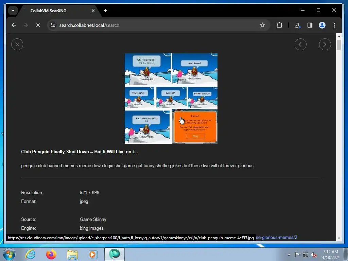This screenshot has height=261, width=348.
Task: Go to next image result
Action: (325, 45)
